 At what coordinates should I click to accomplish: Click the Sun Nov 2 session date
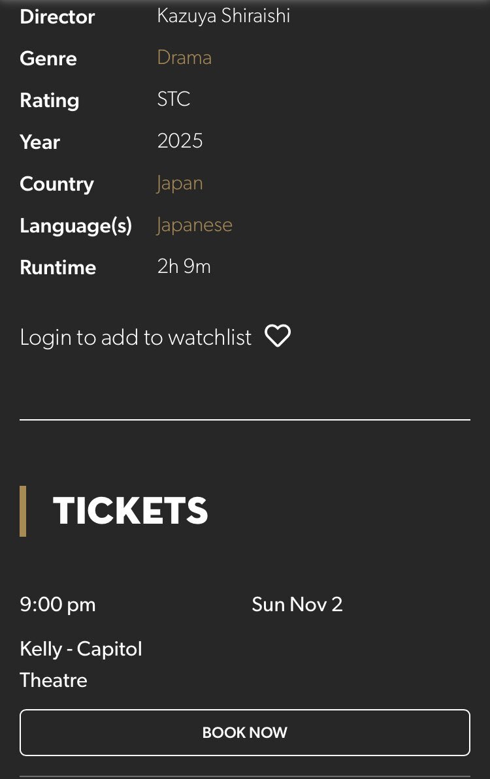click(x=297, y=604)
